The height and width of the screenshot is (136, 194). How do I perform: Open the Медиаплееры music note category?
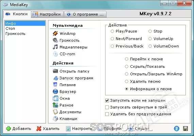tap(70, 47)
